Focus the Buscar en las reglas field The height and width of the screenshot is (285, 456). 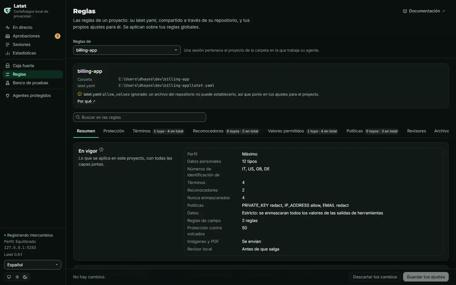click(x=140, y=117)
